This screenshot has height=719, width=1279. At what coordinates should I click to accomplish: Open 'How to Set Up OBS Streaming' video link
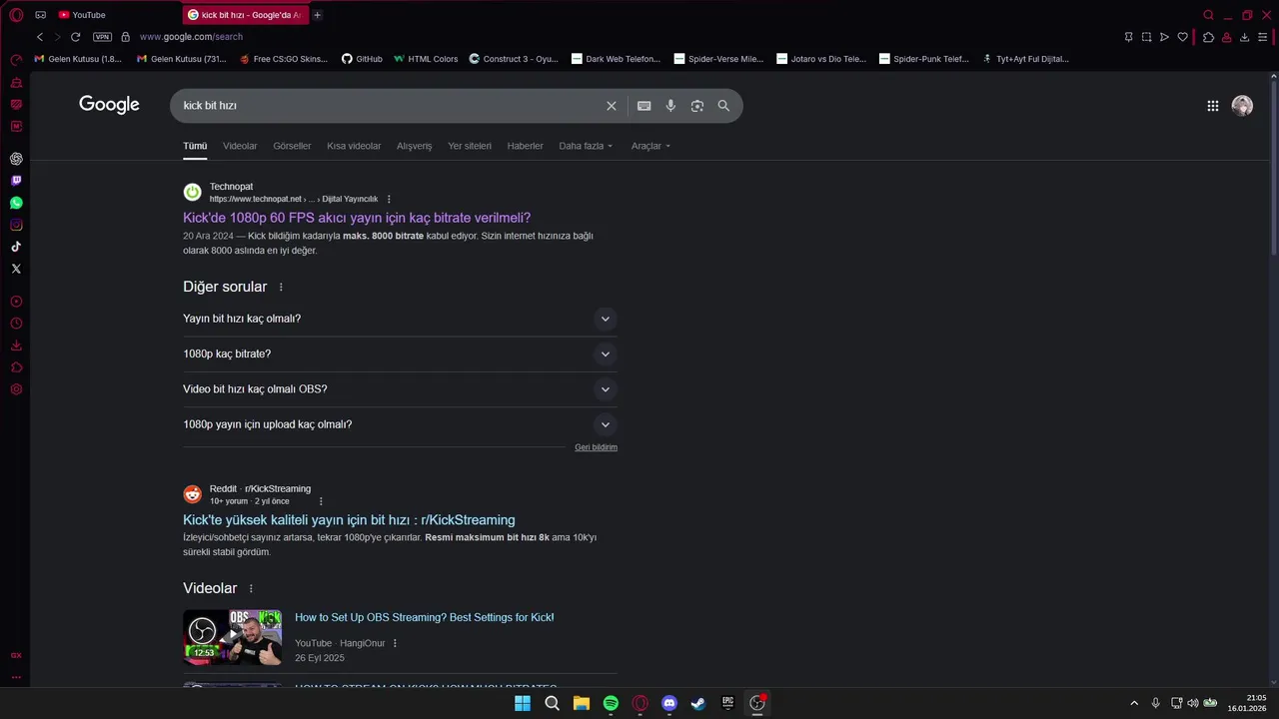(x=424, y=617)
